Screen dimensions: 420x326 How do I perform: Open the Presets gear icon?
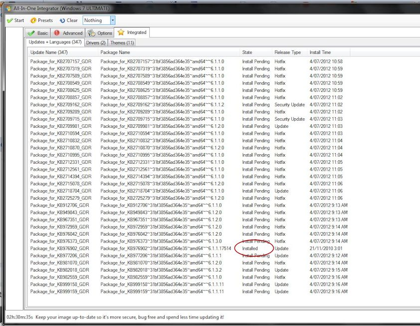pyautogui.click(x=33, y=20)
